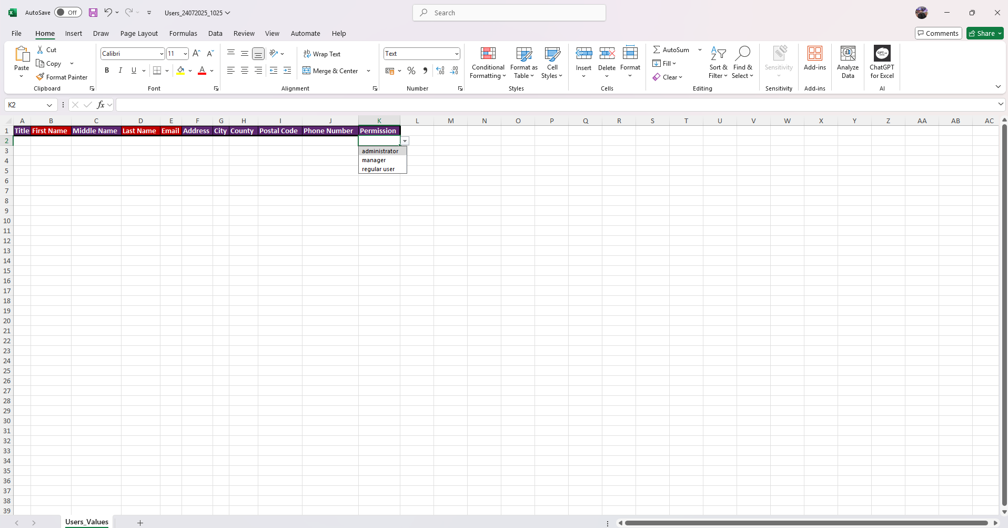Screen dimensions: 1008x528
Task: Collapse the ribbon with chevron
Action: [998, 86]
